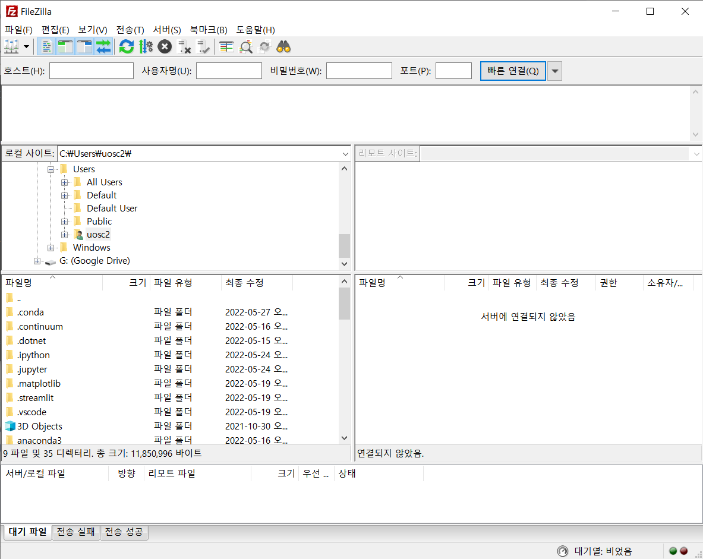This screenshot has height=559, width=703.
Task: Open the 편집(E) menu
Action: click(x=55, y=30)
